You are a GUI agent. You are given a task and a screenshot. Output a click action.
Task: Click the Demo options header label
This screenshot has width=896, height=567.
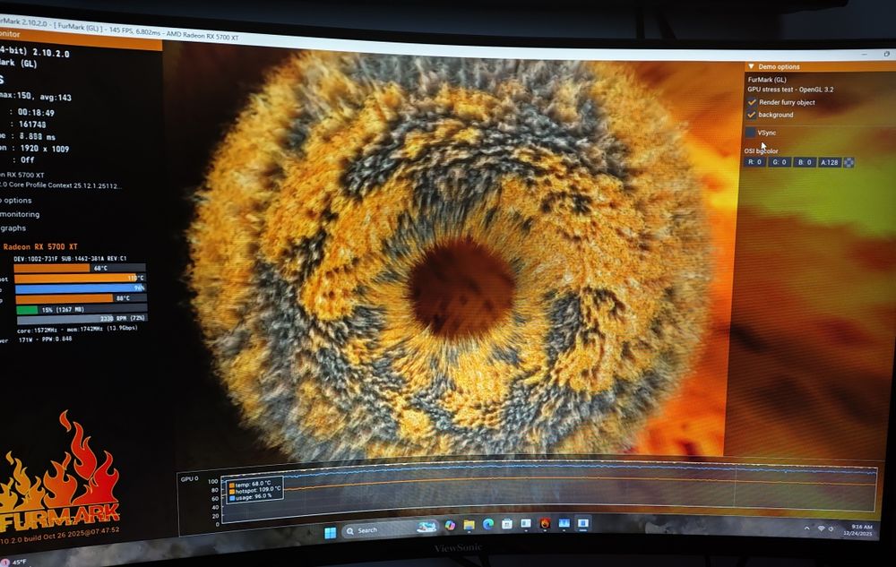779,67
